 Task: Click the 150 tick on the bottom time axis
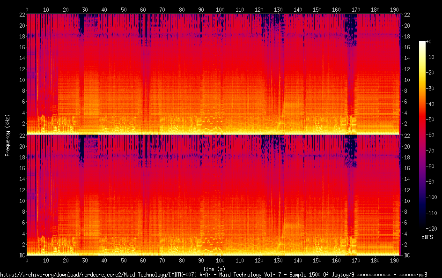pyautogui.click(x=317, y=260)
